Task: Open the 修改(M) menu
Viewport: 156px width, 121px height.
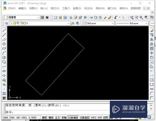Action: coord(100,8)
